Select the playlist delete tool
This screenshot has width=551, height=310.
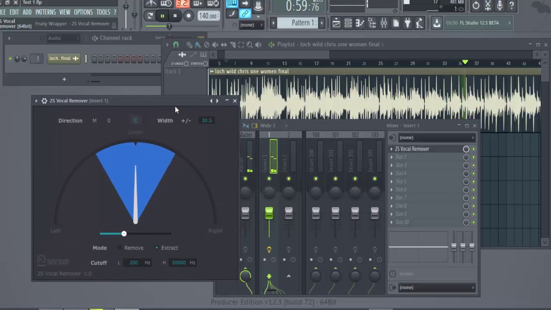[x=207, y=44]
